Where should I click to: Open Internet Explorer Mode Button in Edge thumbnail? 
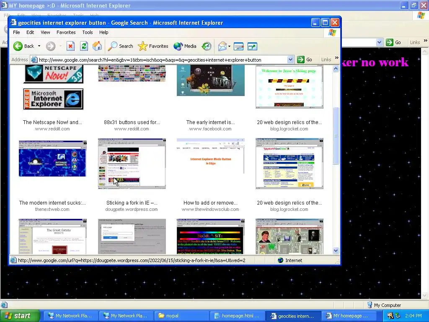pyautogui.click(x=211, y=156)
